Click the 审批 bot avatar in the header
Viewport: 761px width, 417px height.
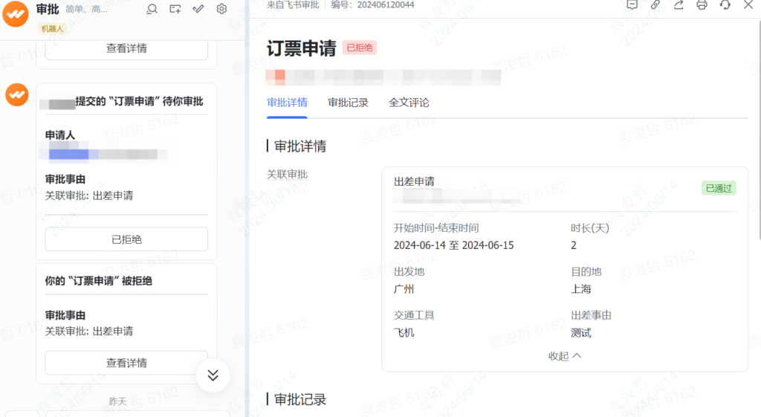(16, 13)
